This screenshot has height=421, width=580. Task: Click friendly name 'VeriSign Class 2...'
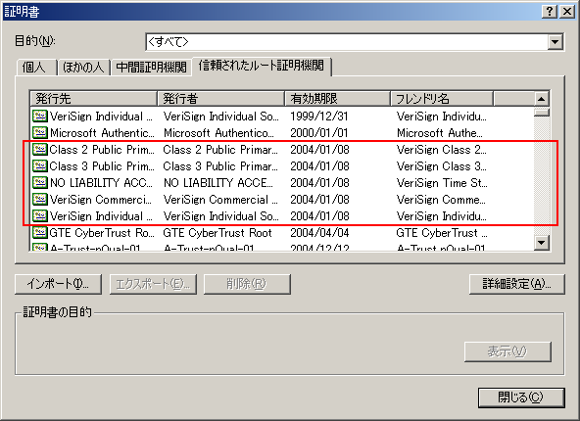point(442,150)
